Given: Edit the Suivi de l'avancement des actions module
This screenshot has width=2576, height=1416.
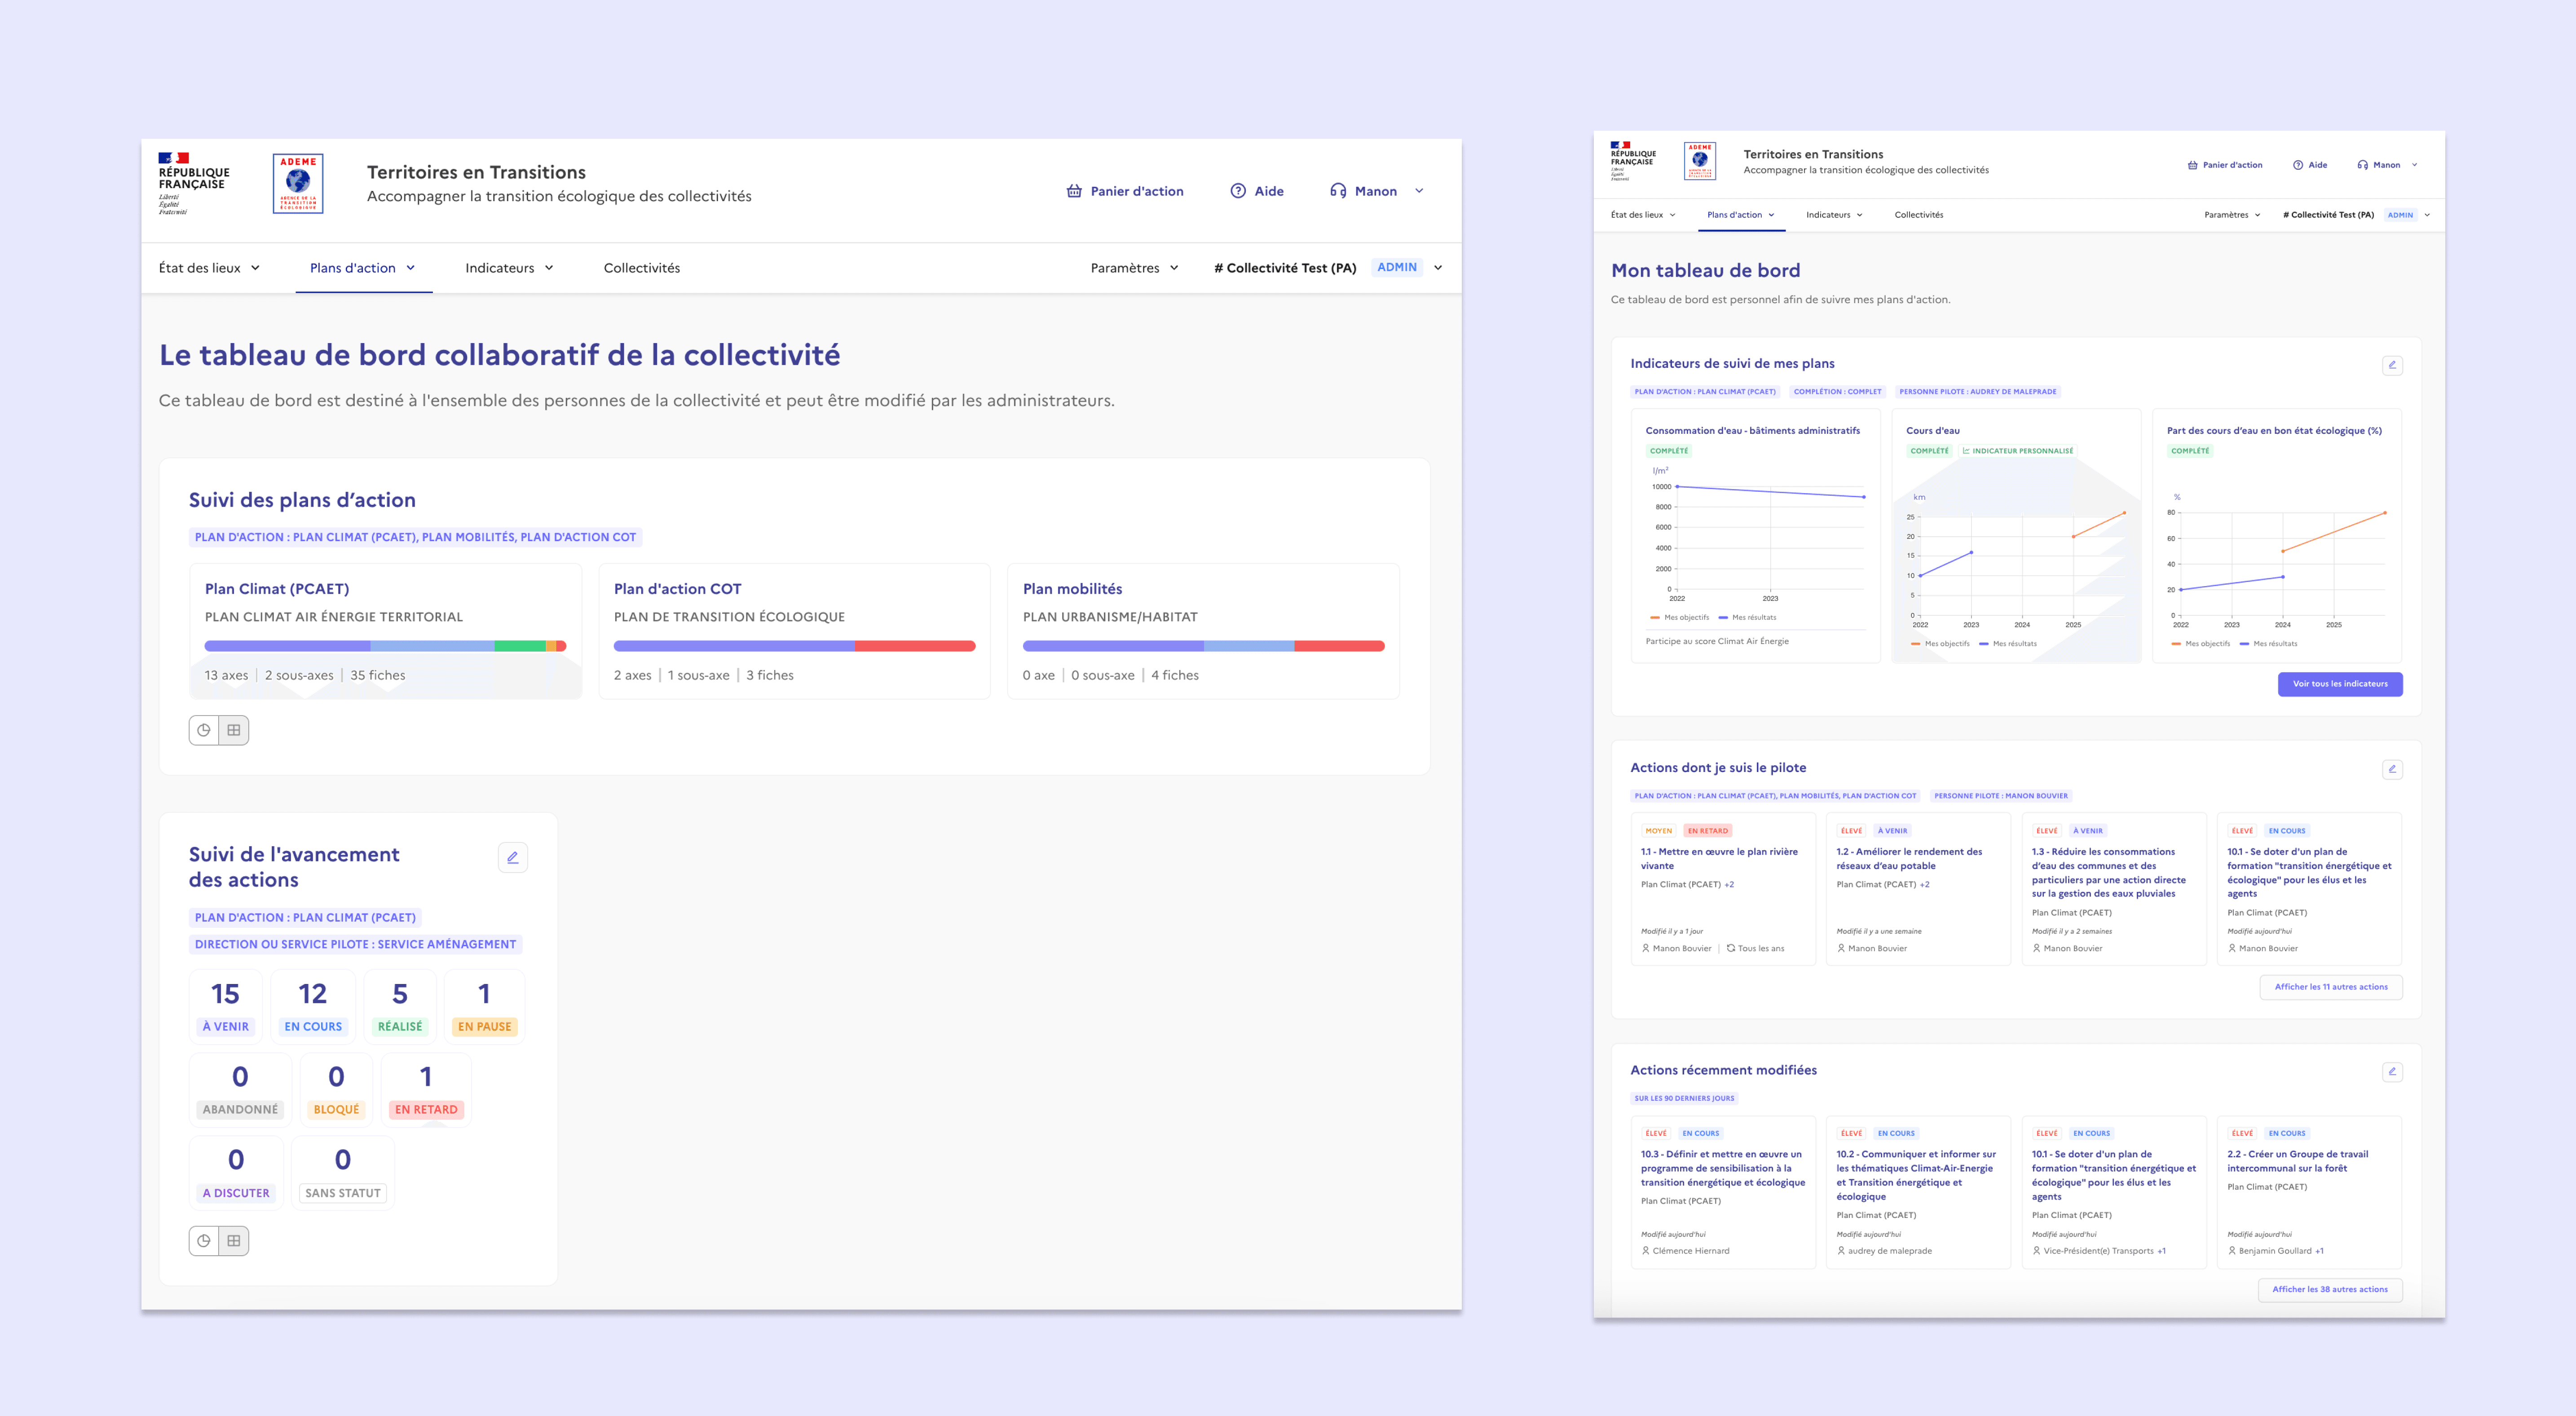Looking at the screenshot, I should 513,857.
